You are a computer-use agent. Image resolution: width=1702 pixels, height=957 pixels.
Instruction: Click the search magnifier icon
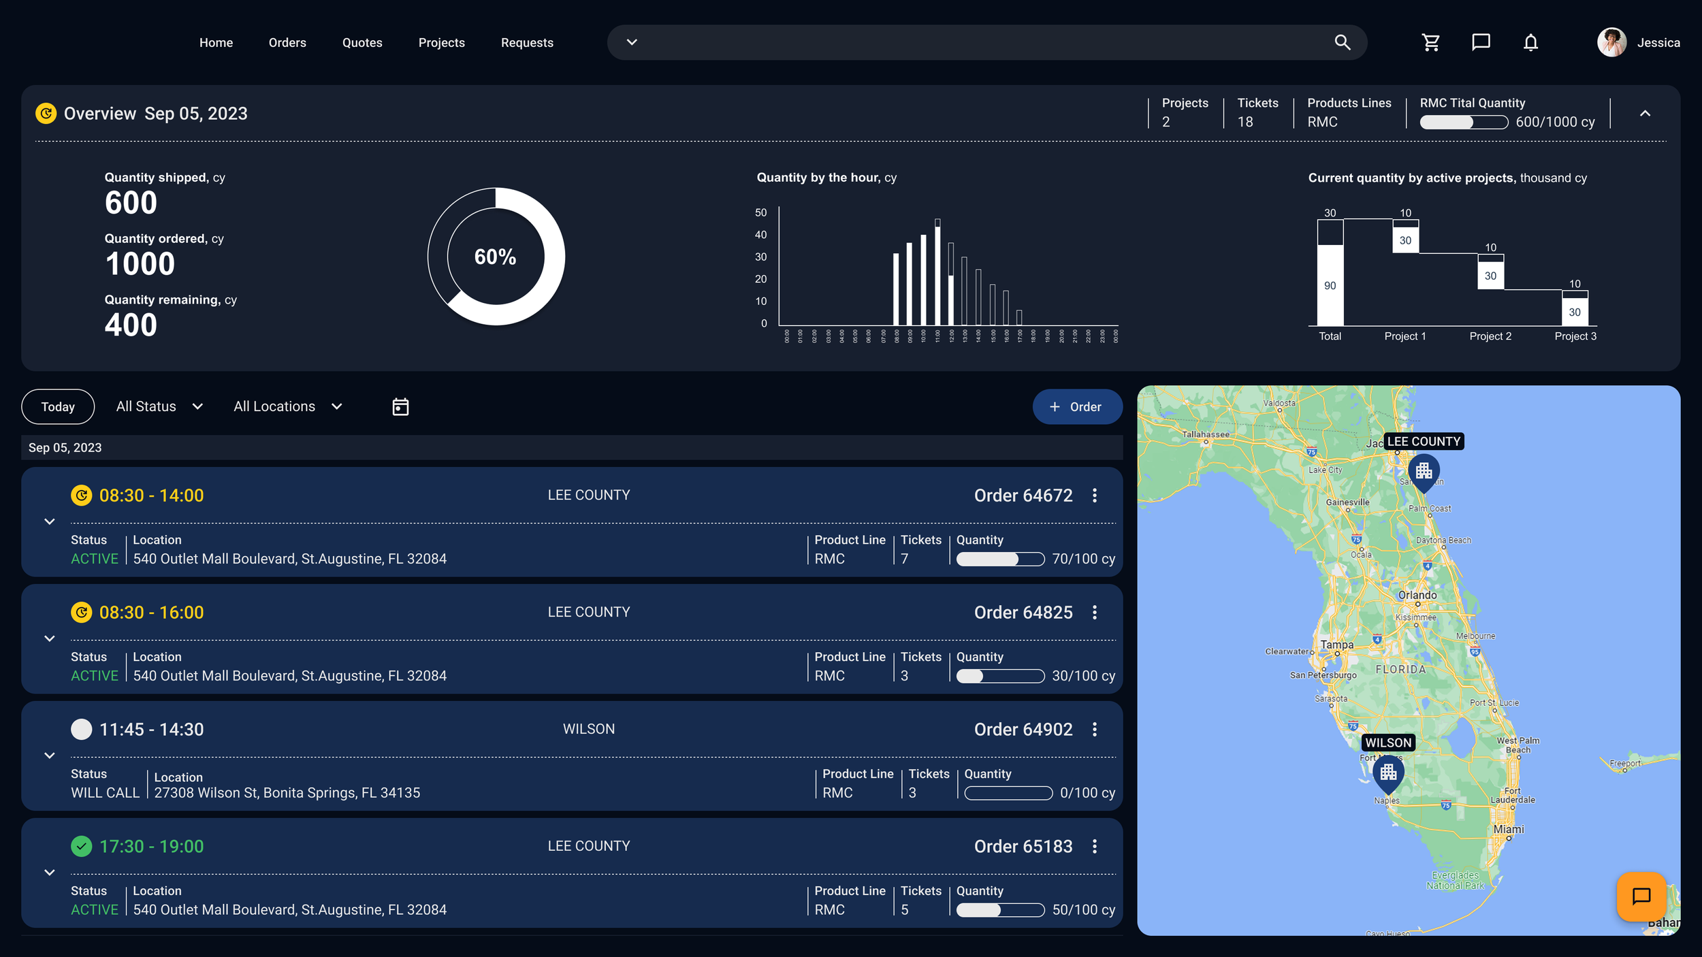point(1342,43)
